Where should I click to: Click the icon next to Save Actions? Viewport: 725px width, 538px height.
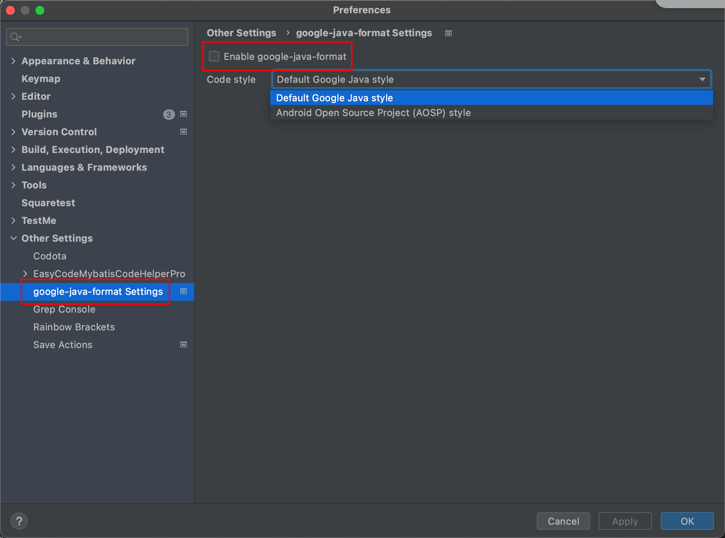(x=183, y=344)
